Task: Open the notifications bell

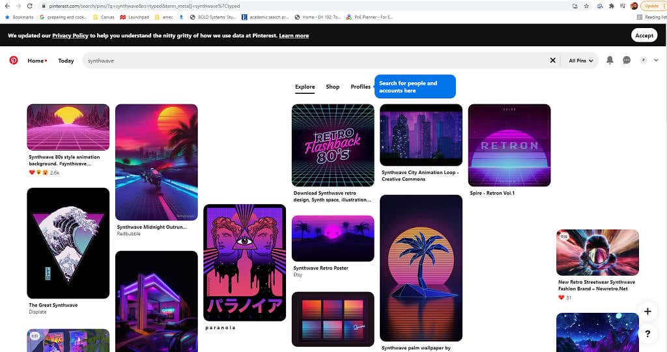Action: point(610,60)
